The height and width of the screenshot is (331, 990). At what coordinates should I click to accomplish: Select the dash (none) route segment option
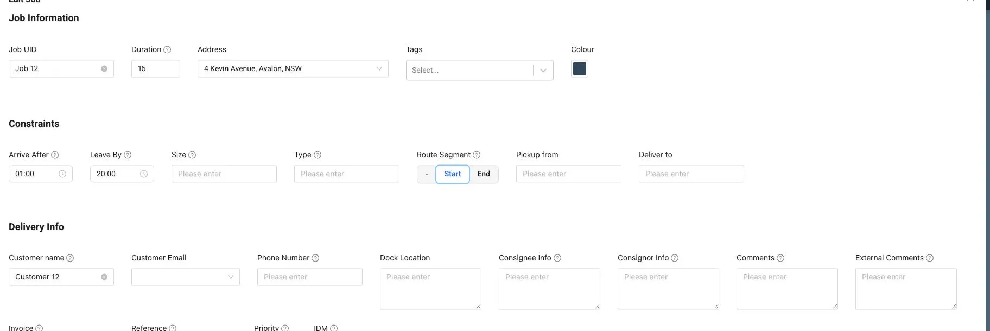pos(427,174)
